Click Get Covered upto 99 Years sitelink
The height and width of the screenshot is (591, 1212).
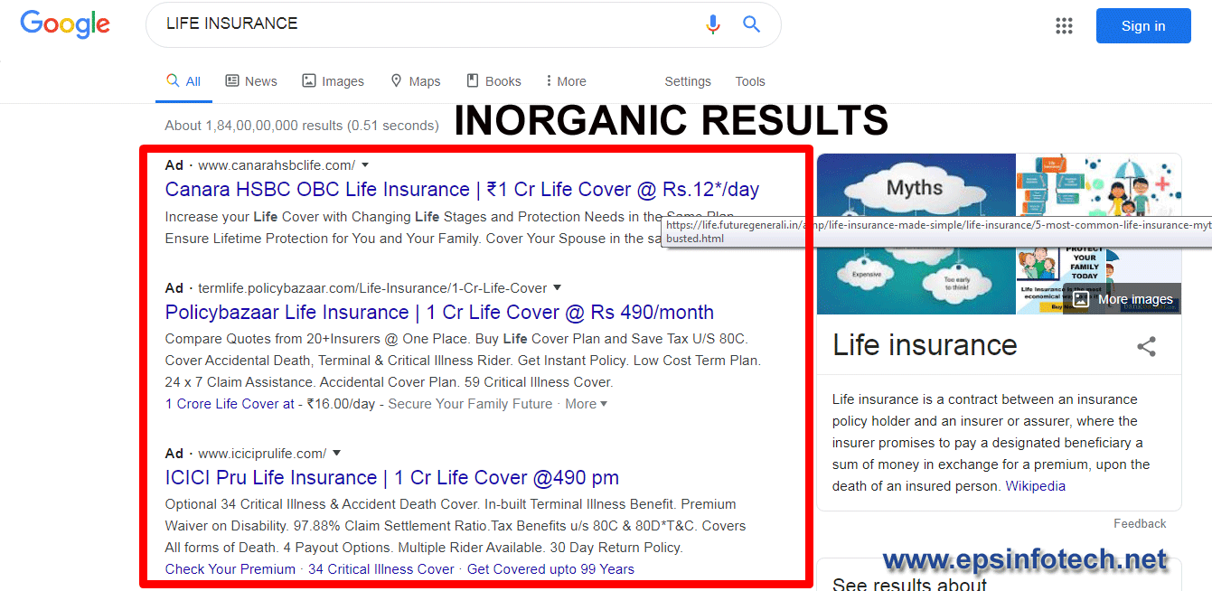(x=550, y=569)
